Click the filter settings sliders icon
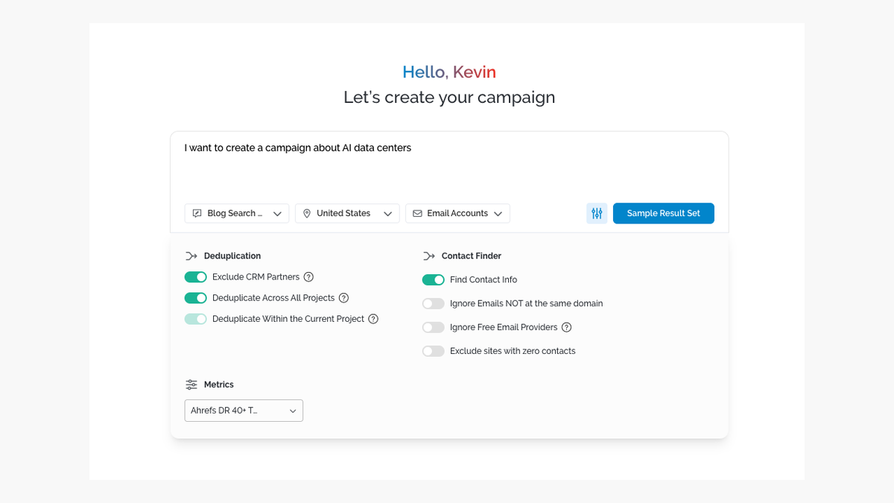Viewport: 894px width, 503px height. (597, 213)
